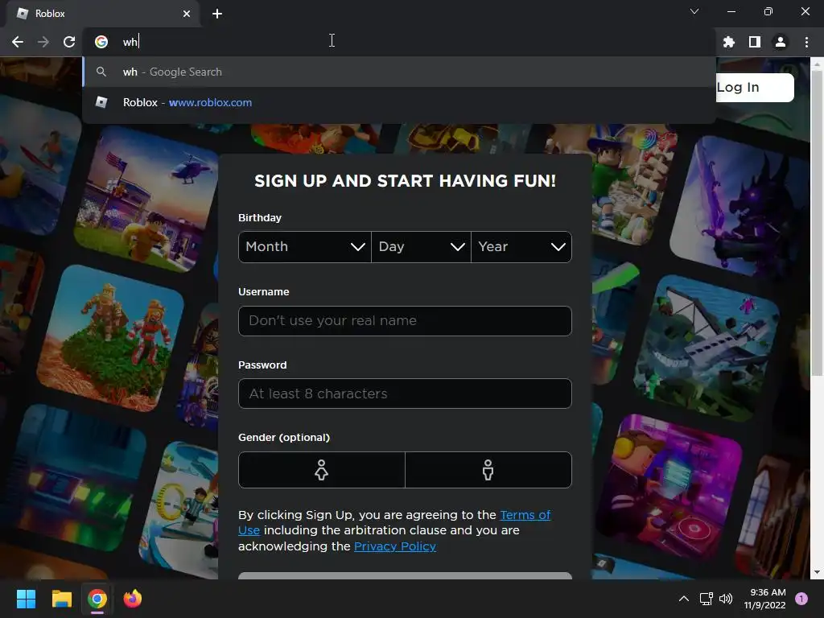The height and width of the screenshot is (618, 824).
Task: Open the Chrome three-dot menu
Action: [806, 42]
